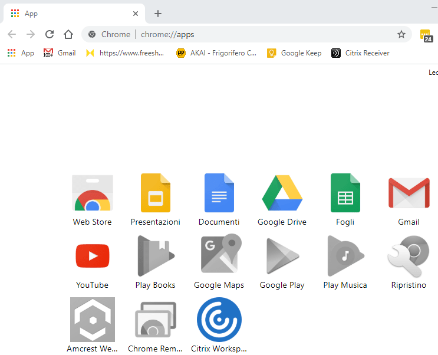The image size is (438, 355).
Task: Go back to the previous page
Action: (x=12, y=34)
